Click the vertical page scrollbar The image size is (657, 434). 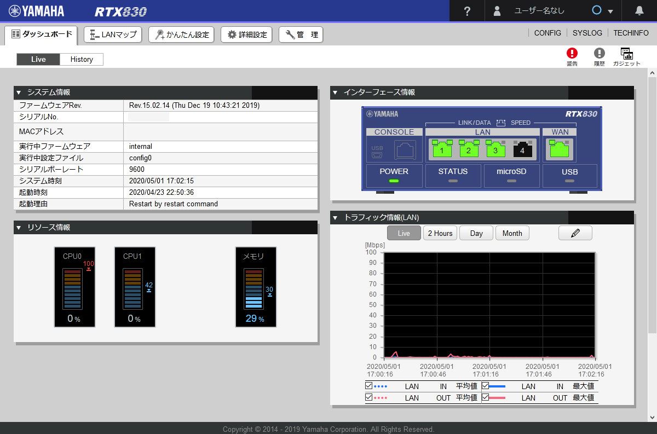pos(652,219)
